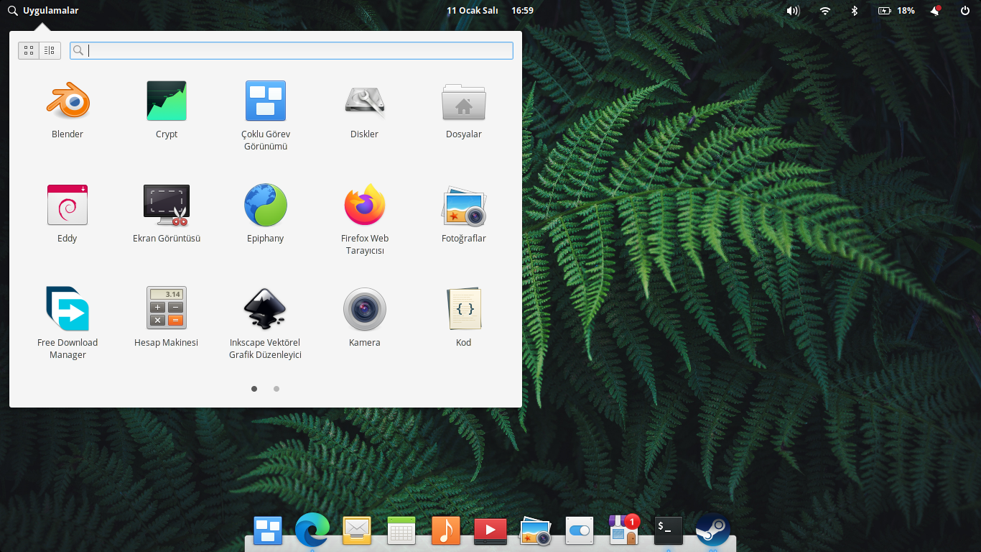981x552 pixels.
Task: Click the multitasking view icon in the dock
Action: [268, 531]
